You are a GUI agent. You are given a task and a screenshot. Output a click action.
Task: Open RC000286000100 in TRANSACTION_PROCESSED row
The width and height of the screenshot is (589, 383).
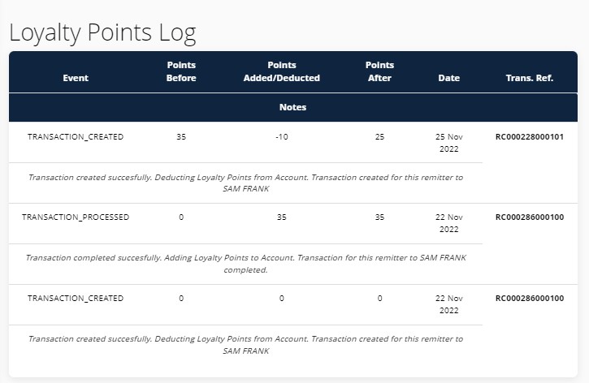tap(529, 217)
